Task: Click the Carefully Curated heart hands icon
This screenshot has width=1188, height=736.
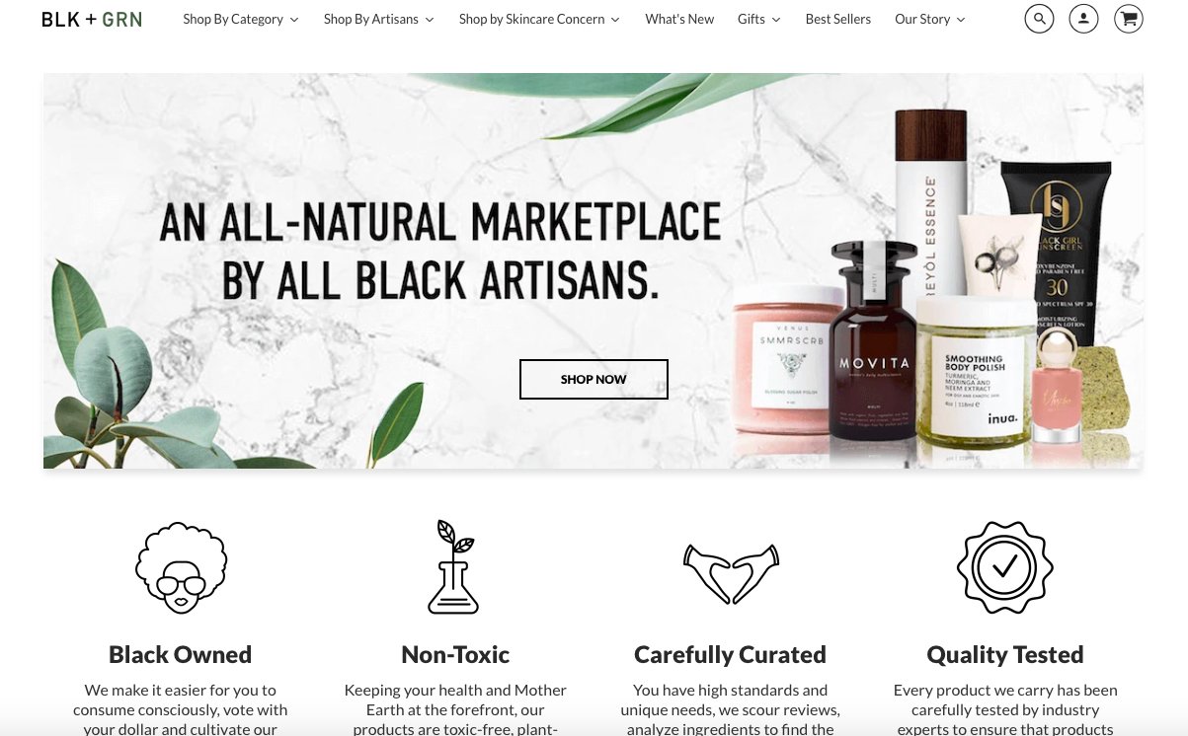Action: click(731, 572)
